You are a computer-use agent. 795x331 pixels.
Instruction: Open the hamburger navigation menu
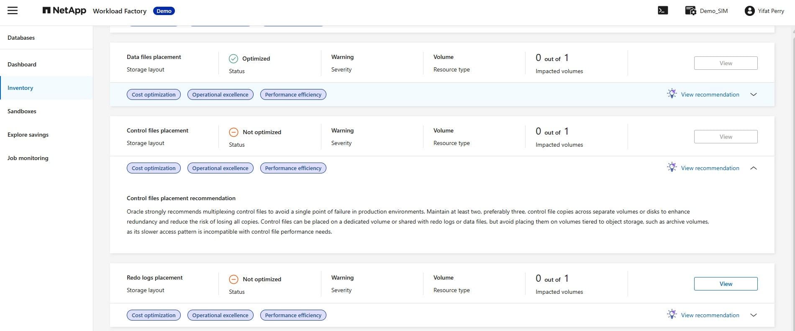point(13,10)
